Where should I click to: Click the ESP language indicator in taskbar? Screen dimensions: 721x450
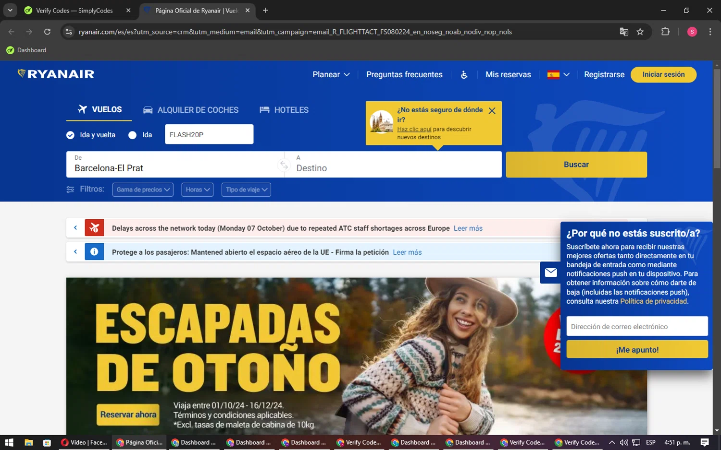650,442
